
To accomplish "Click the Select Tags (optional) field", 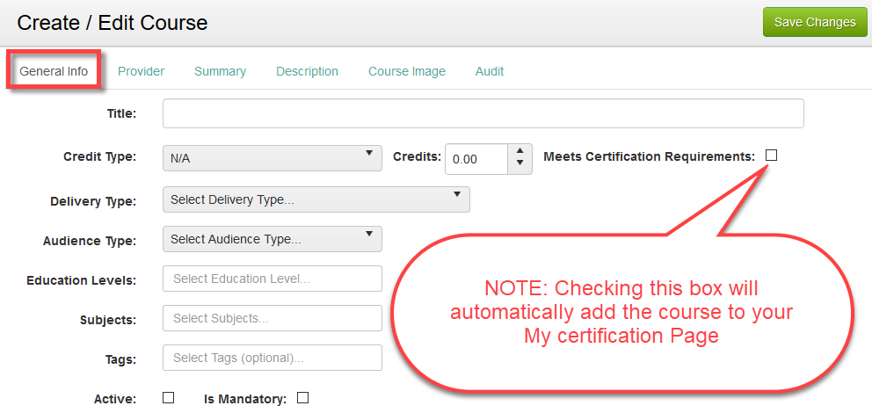I will coord(272,358).
